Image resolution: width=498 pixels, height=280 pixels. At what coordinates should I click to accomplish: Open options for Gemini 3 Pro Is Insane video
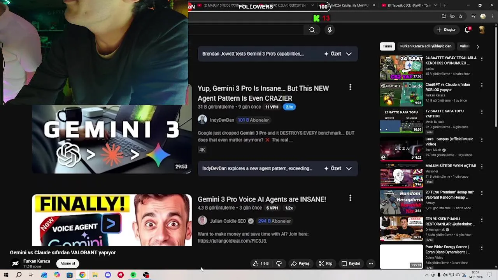click(x=350, y=87)
